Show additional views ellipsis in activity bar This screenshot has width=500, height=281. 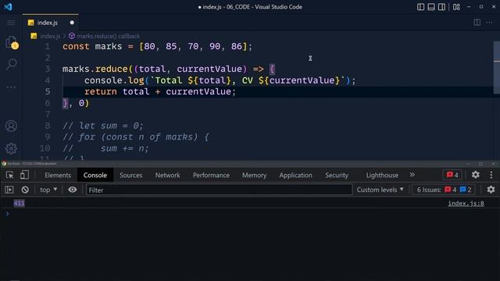click(x=11, y=87)
